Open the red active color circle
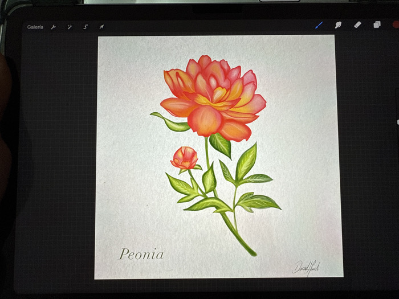Viewport: 399px width, 299px height. click(x=396, y=24)
